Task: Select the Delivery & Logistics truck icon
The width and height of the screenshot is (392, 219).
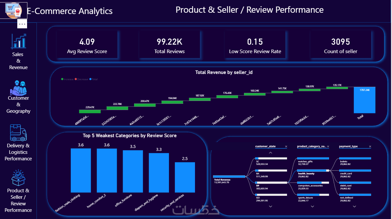Action: pyautogui.click(x=19, y=132)
